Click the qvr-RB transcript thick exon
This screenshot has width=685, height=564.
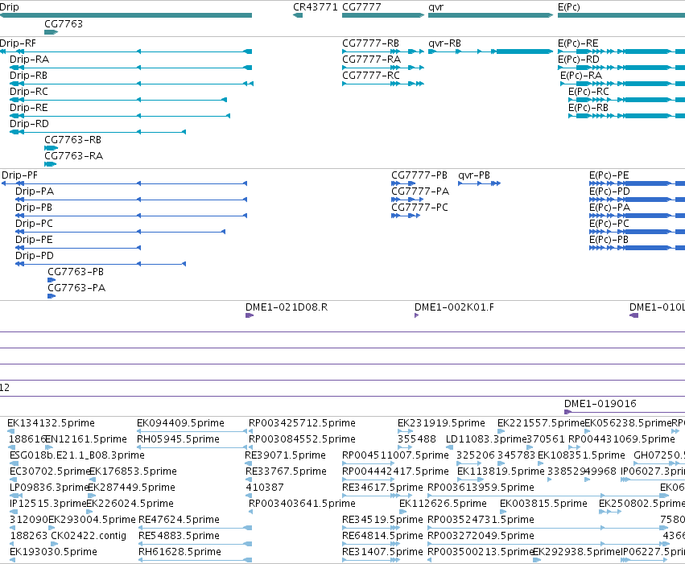pyautogui.click(x=524, y=51)
